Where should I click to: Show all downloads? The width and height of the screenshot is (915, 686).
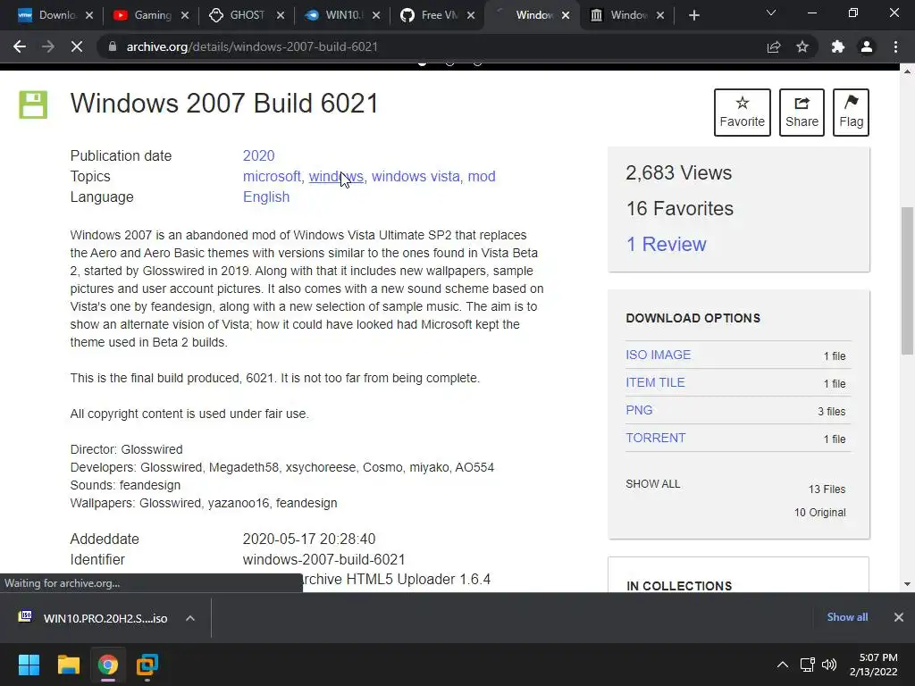pos(847,617)
